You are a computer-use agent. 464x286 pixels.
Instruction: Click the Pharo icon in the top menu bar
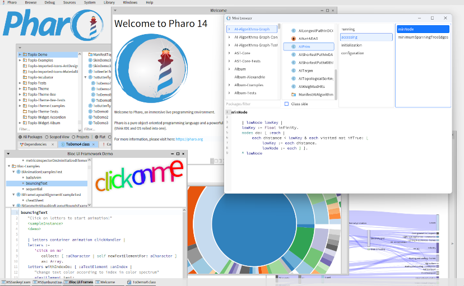click(x=3, y=2)
